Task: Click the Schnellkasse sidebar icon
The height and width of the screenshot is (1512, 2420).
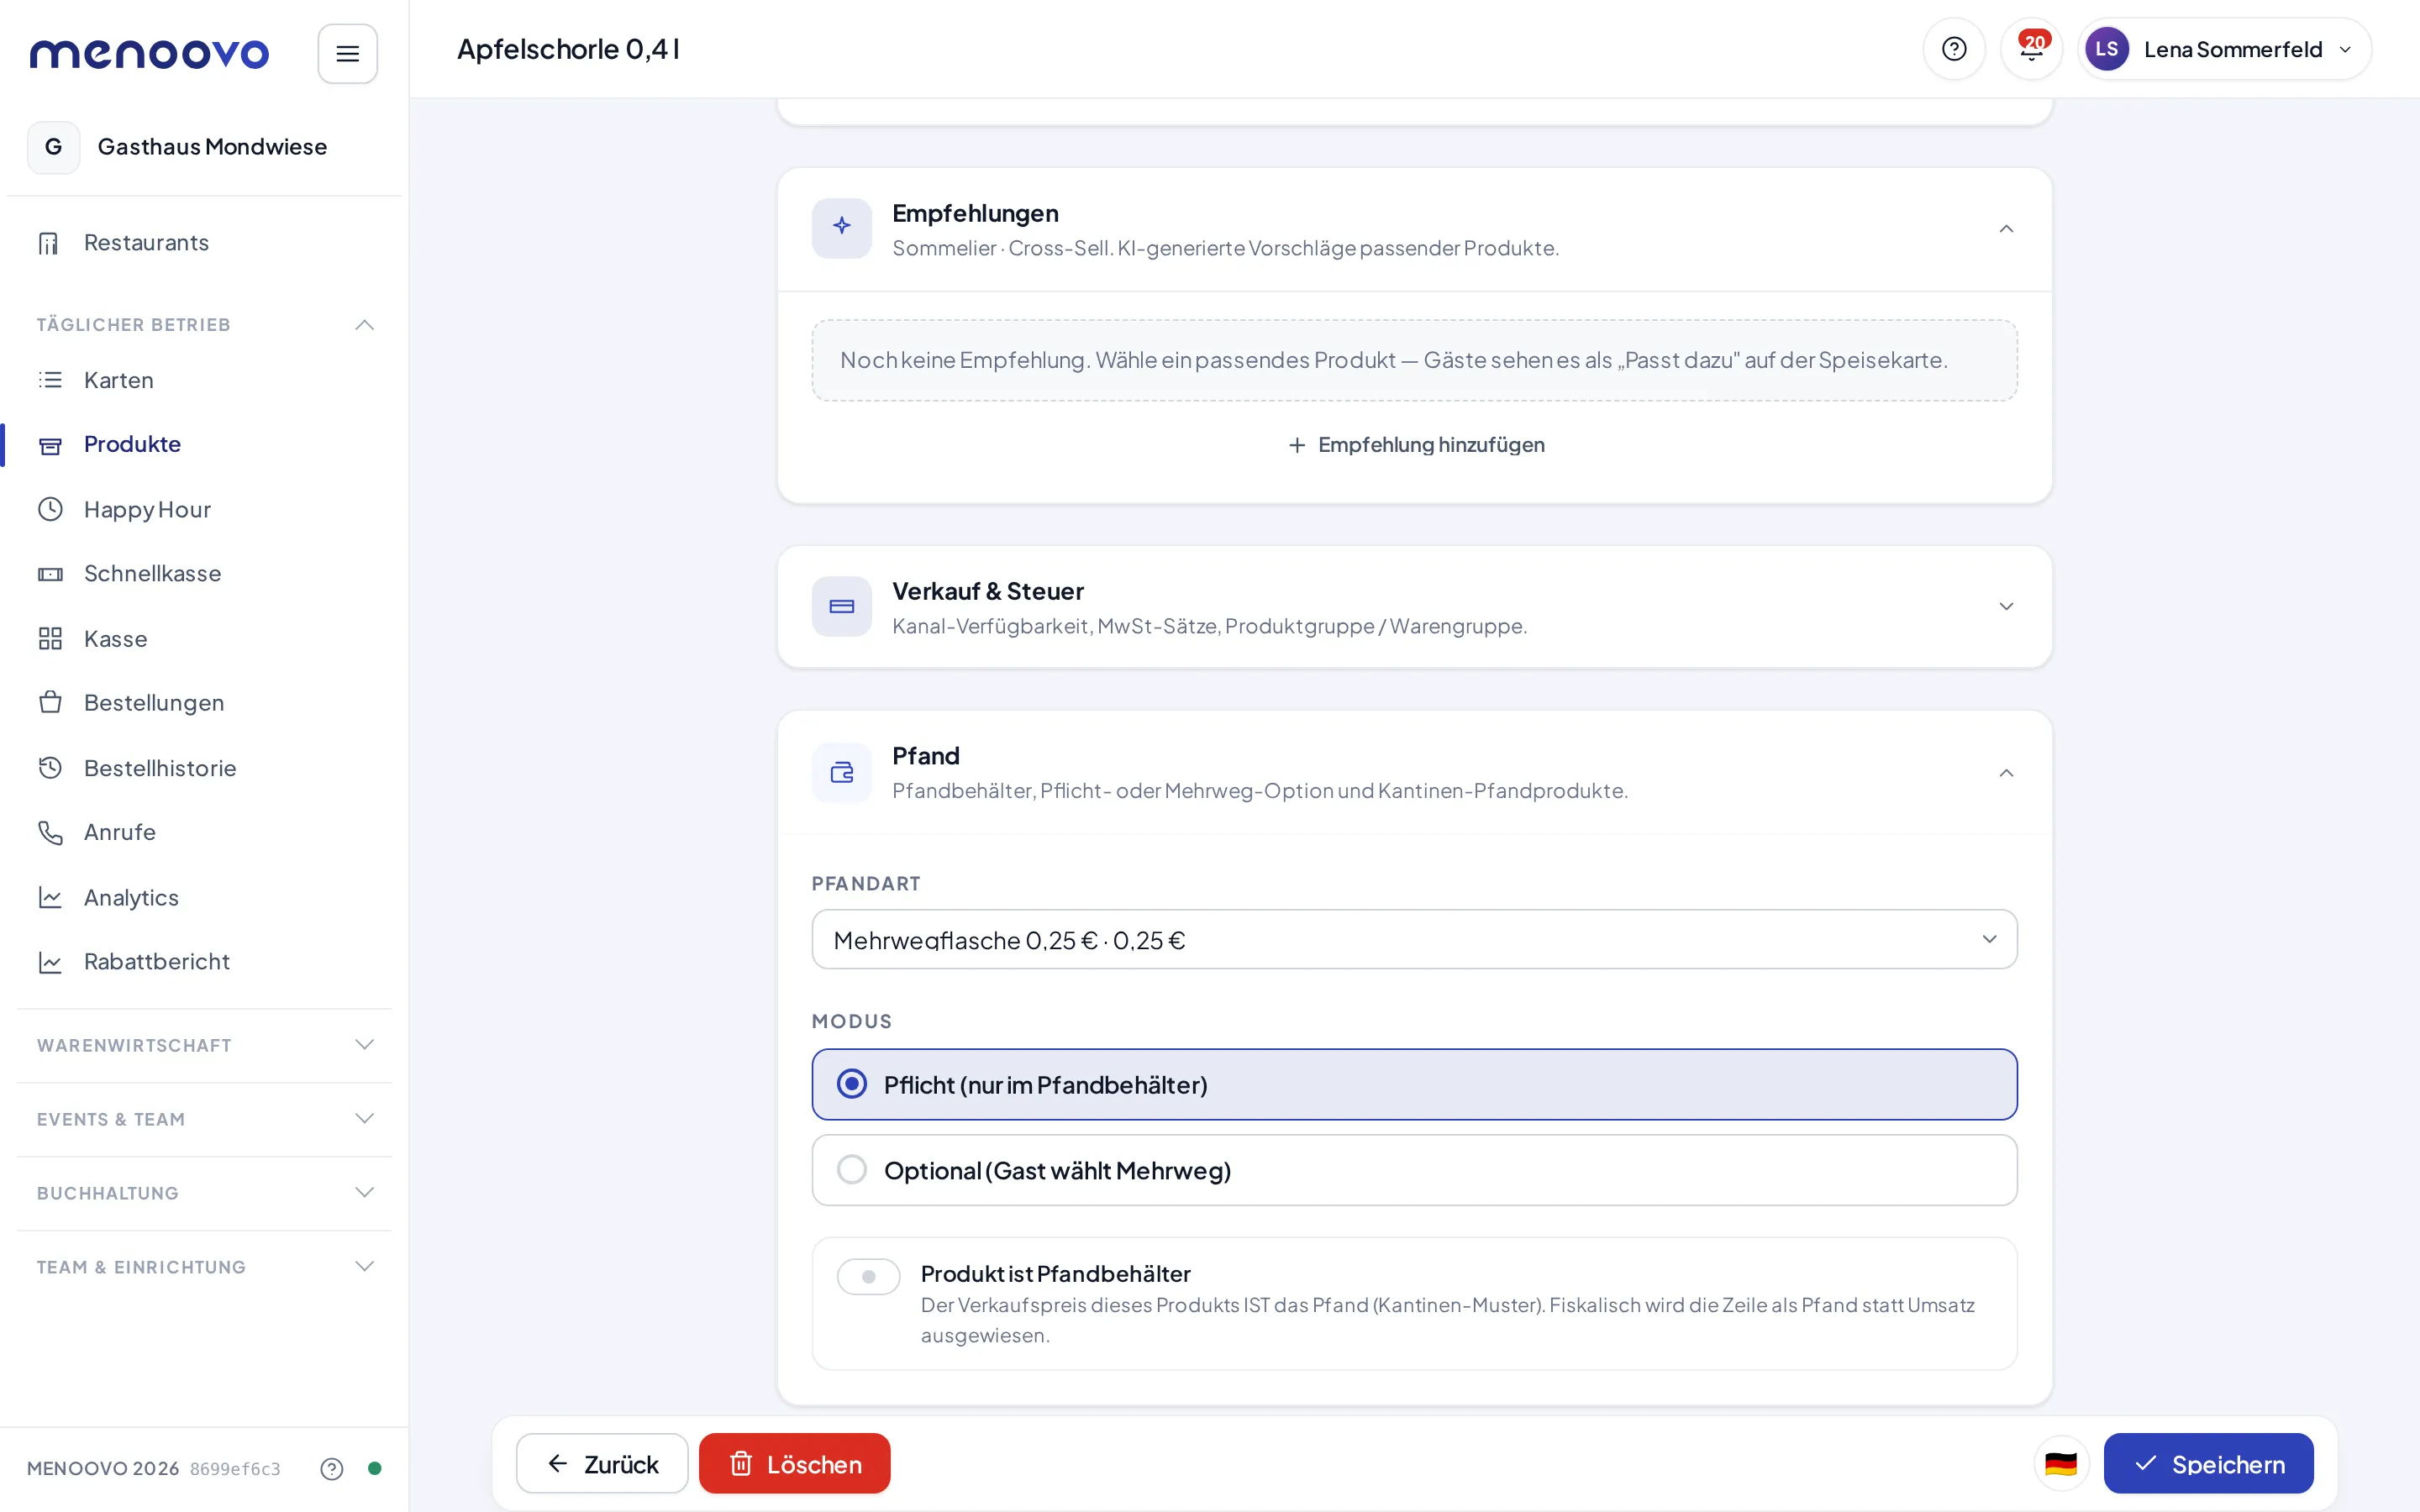Action: (x=50, y=574)
